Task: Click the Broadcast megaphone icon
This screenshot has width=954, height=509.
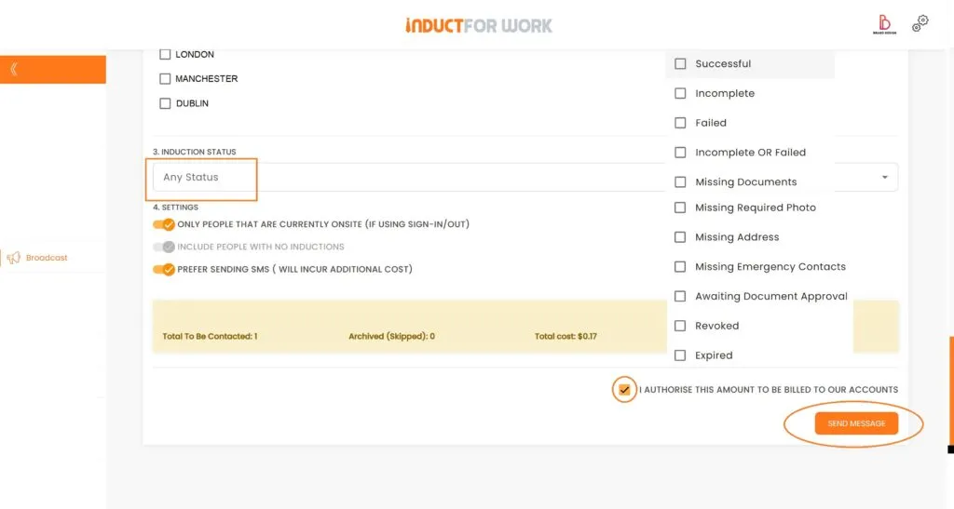Action: point(13,258)
